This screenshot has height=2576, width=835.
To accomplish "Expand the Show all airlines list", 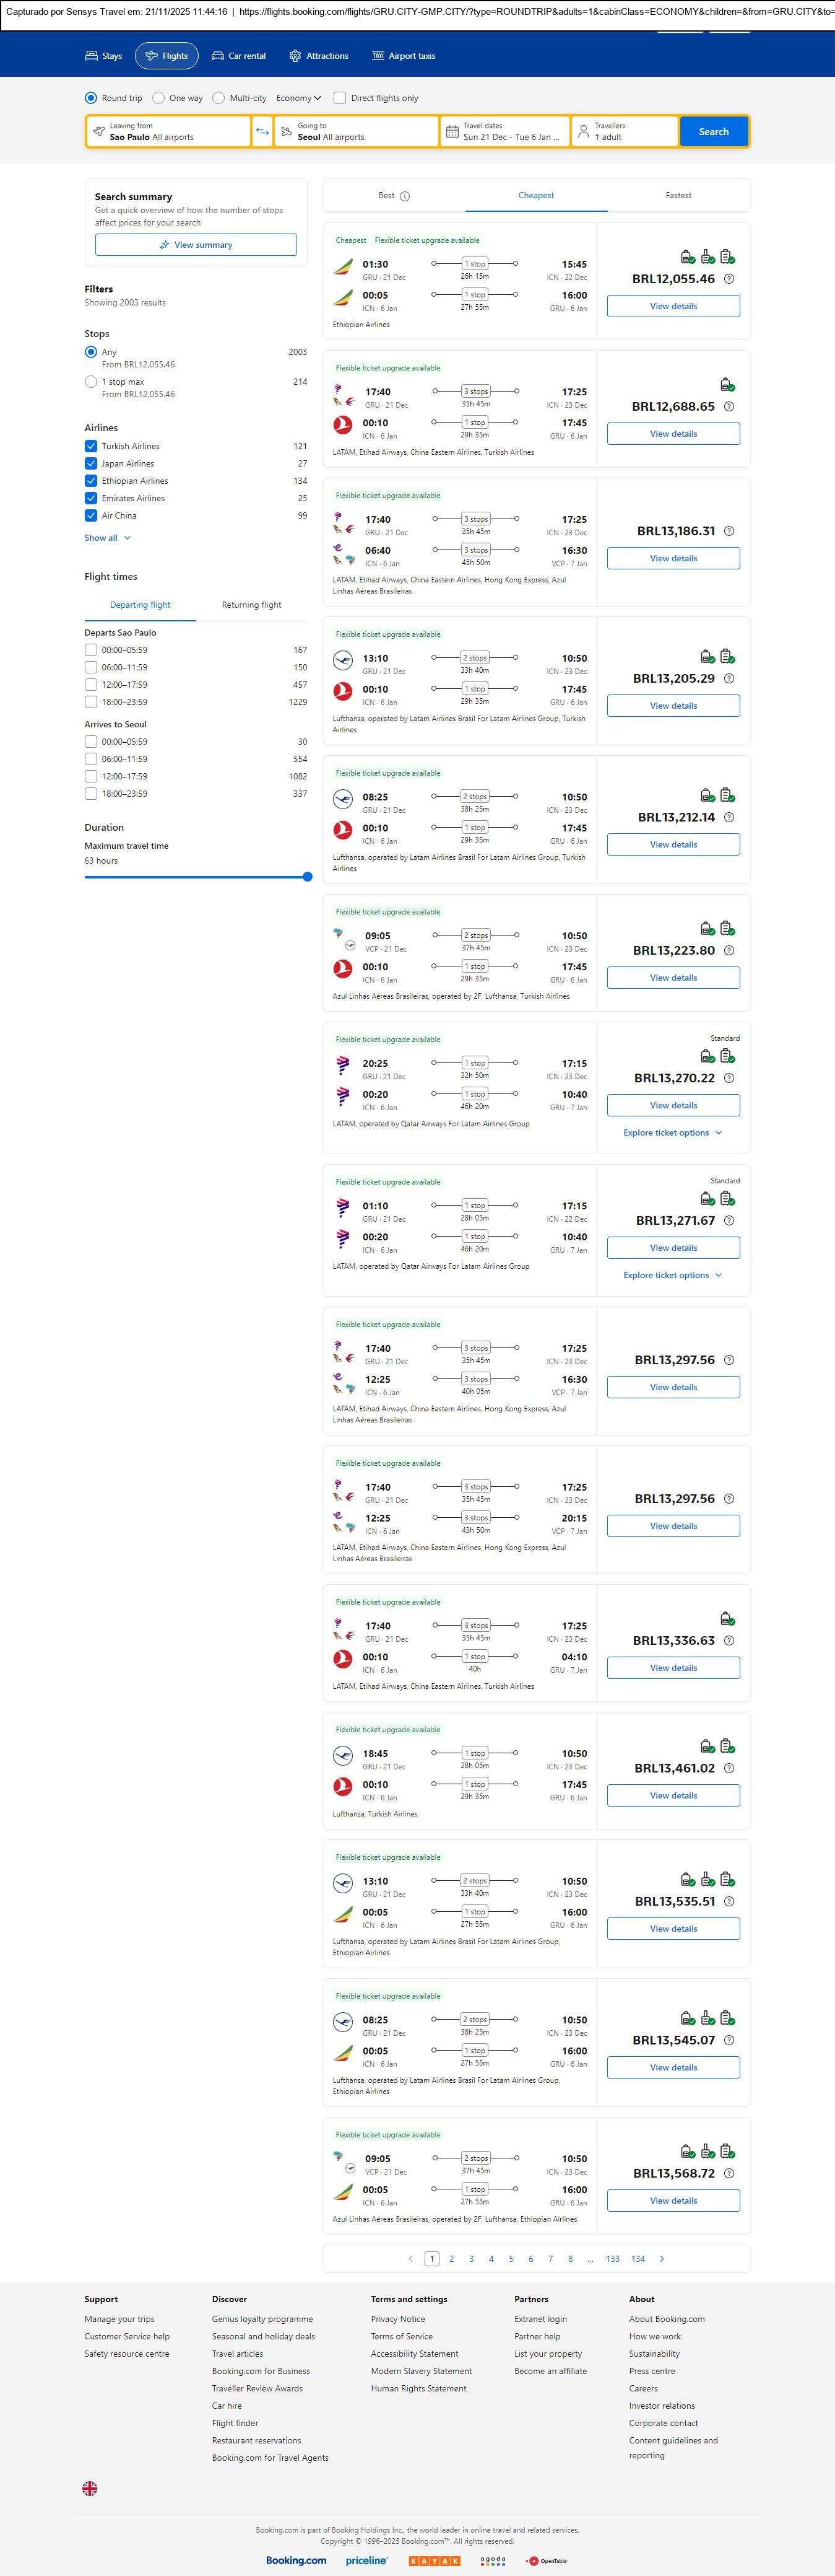I will click(x=107, y=538).
